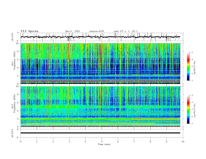This screenshot has height=159, width=206.
Task: Select the ch.2 "Frequency (kHz)" axis label
Action: point(15,103)
